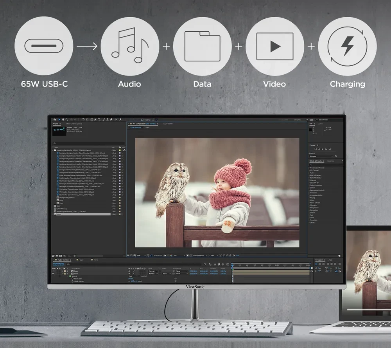The image size is (391, 348).
Task: Switch to the Audio panel tab
Action: 321,124
